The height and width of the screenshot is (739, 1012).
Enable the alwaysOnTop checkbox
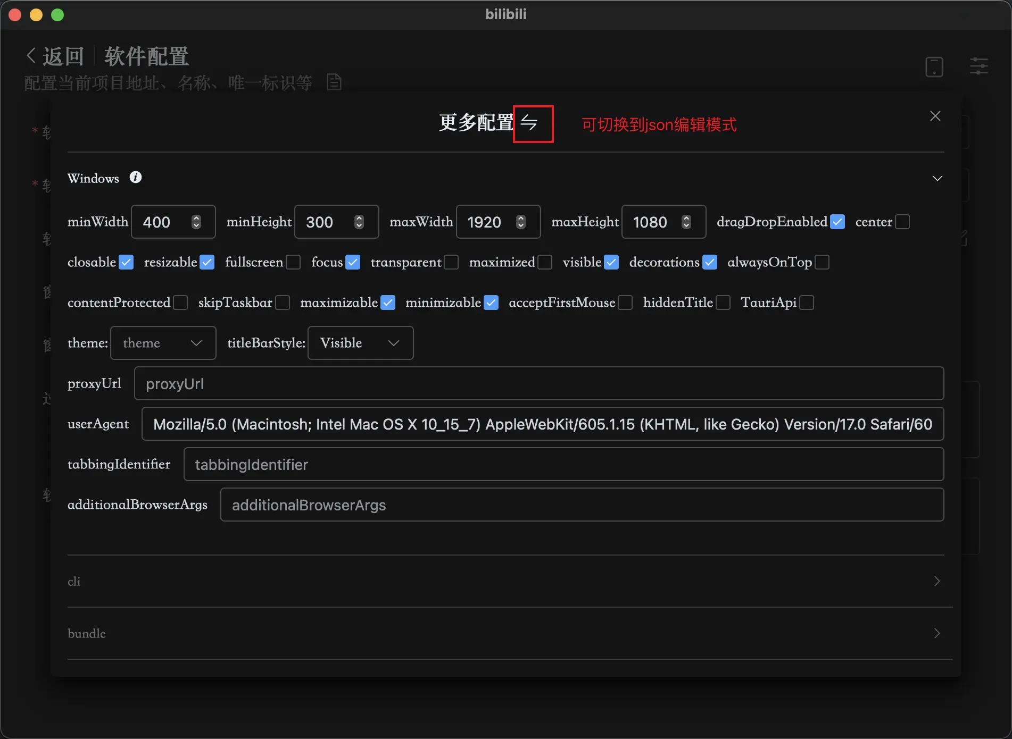822,263
